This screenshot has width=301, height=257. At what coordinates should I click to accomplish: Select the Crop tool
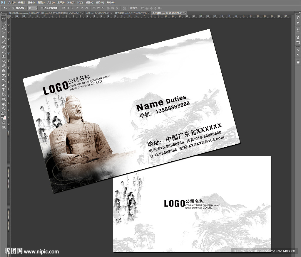(4, 37)
